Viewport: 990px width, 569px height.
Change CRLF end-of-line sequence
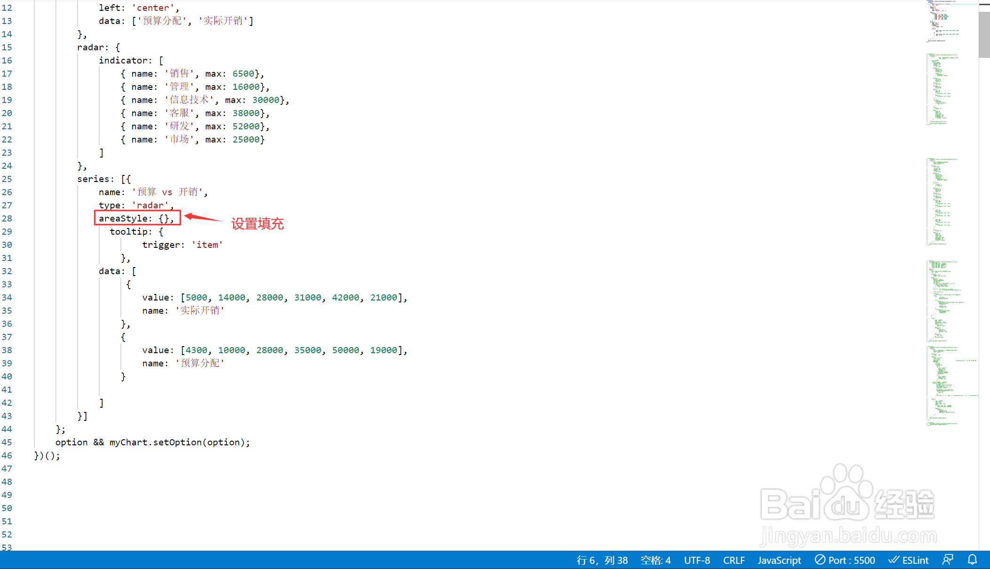pyautogui.click(x=733, y=560)
